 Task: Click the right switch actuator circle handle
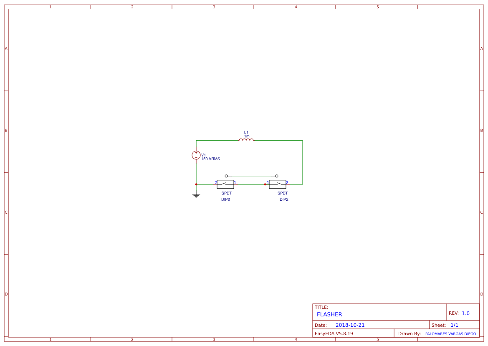click(277, 176)
